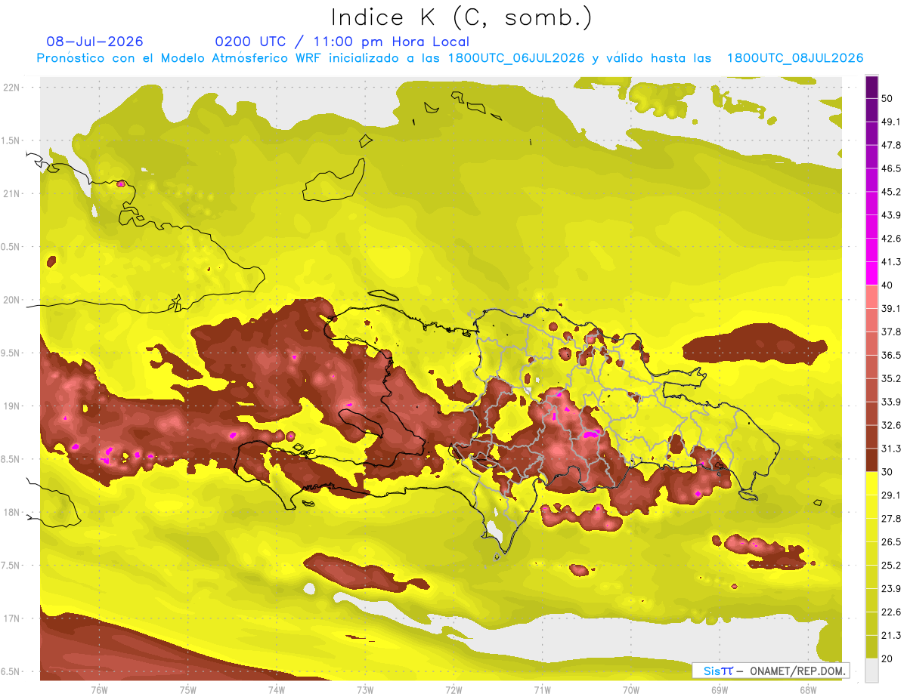907x700 pixels.
Task: Click the colorbar value '42.6'
Action: click(890, 239)
